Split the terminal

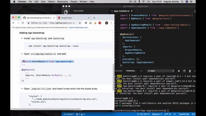184,71
